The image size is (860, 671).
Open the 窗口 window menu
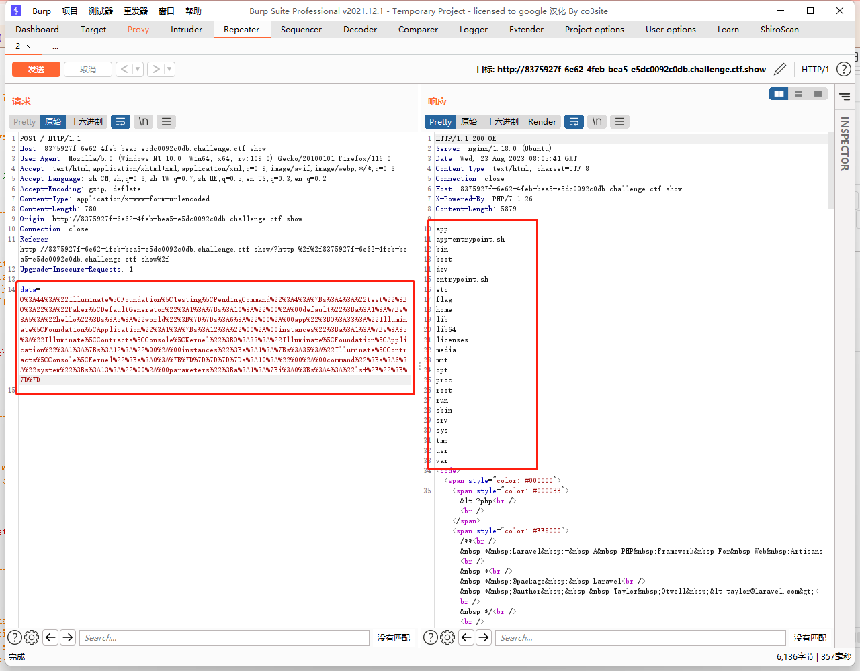point(167,11)
